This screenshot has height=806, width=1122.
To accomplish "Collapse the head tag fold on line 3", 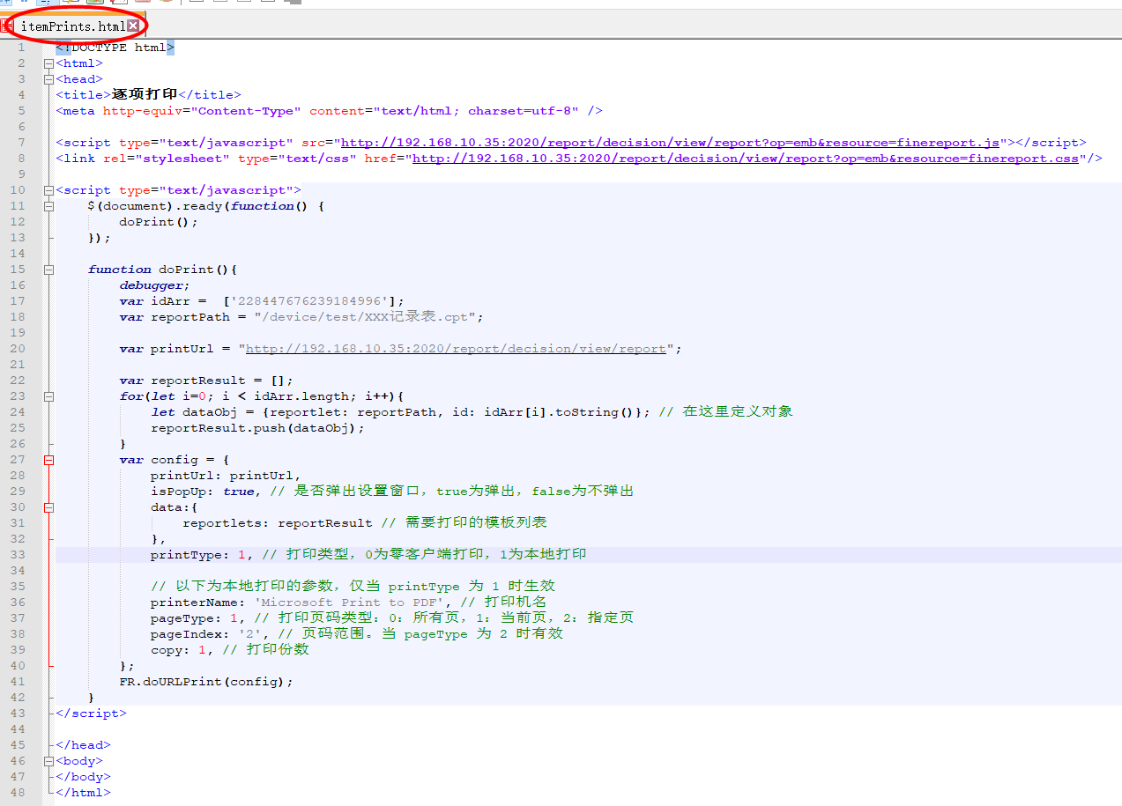I will tap(49, 79).
